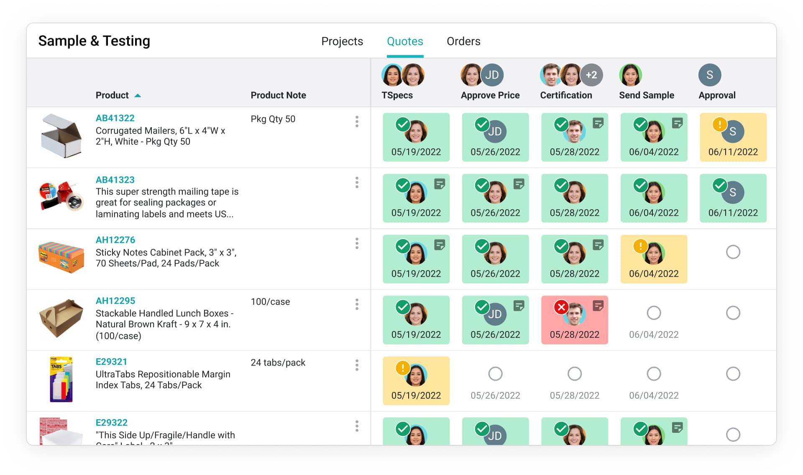803x475 pixels.
Task: Open note icon on AH12276 TSpecs cell
Action: point(440,245)
